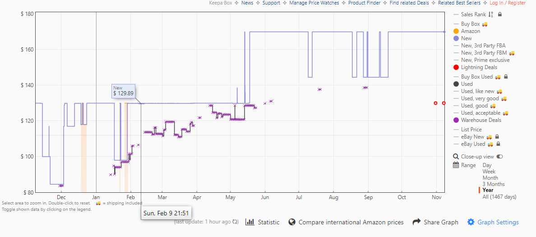536x237 pixels.
Task: Click the purple-blue New legend dot
Action: click(456, 38)
